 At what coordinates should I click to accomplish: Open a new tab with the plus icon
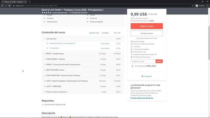30,2
